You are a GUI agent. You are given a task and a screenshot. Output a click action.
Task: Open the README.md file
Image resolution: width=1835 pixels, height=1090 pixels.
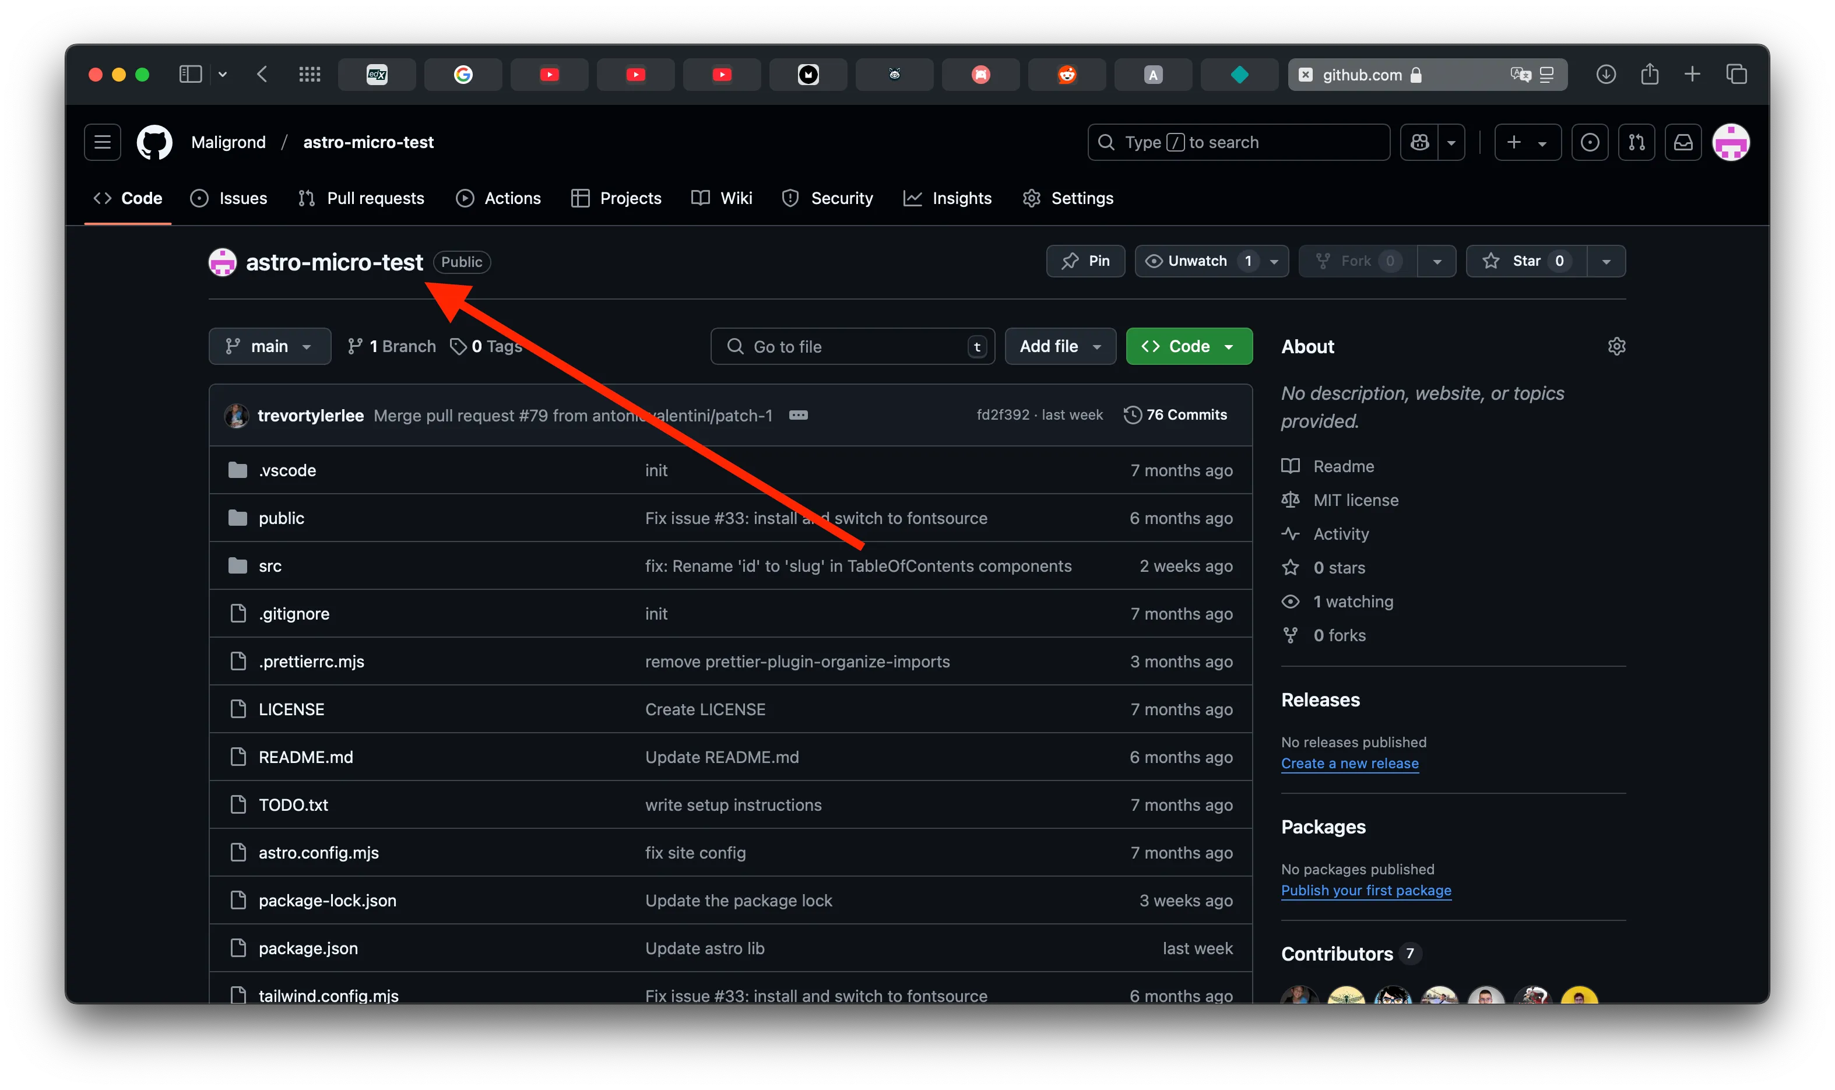305,757
